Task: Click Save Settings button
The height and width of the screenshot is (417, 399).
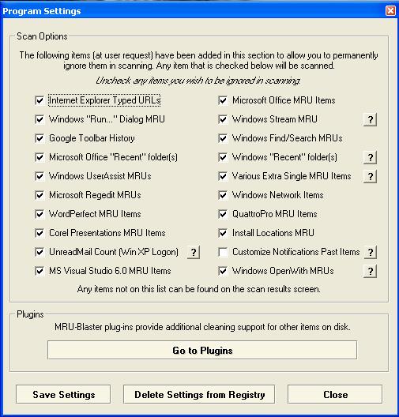Action: [x=63, y=394]
